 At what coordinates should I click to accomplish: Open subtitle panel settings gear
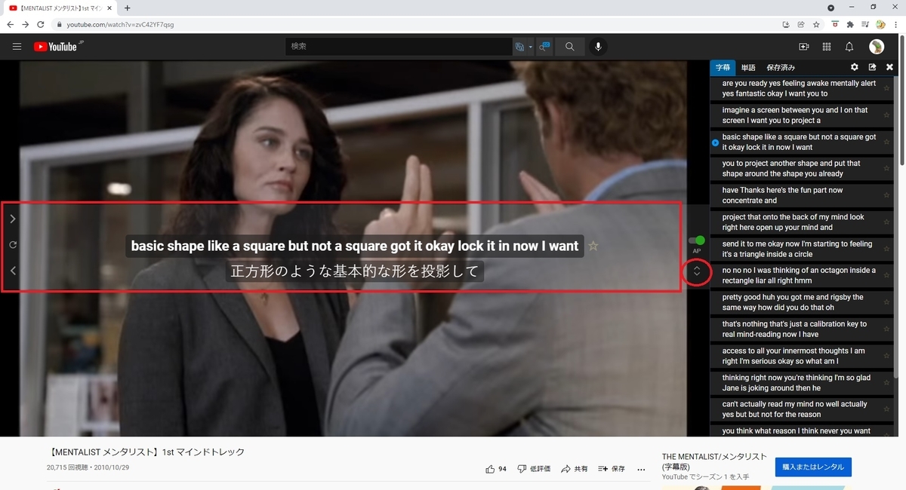pyautogui.click(x=855, y=67)
